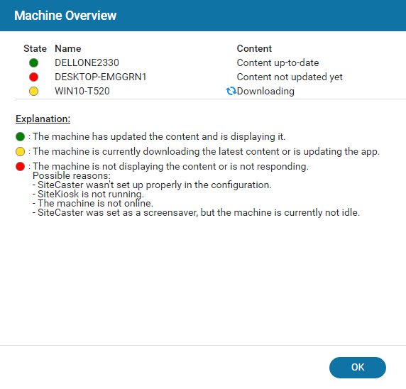Select the DELLONE2330 machine name
This screenshot has width=406, height=389.
87,62
